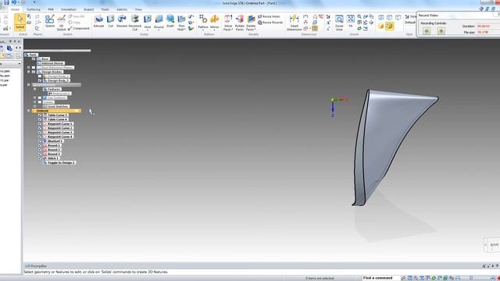The height and width of the screenshot is (281, 500).
Task: Uncheck the Table Curve 6 checkbox
Action: [40, 119]
